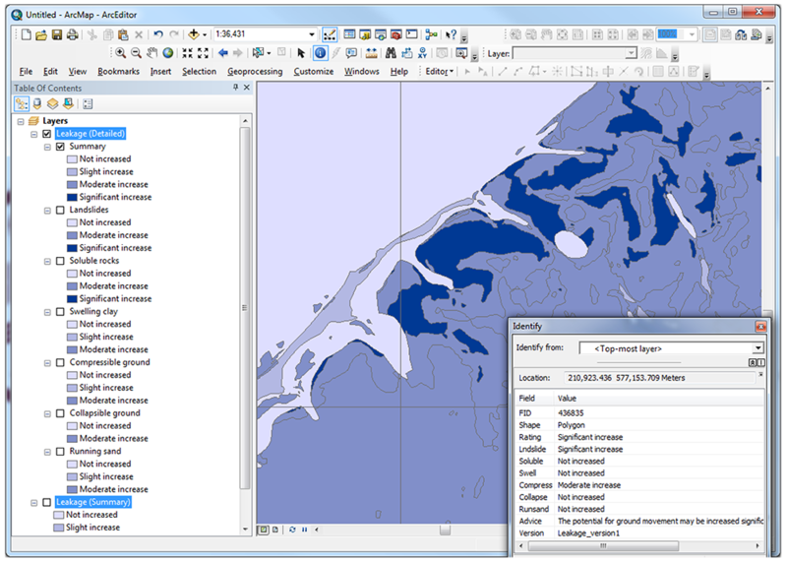Click the Find binoculars icon
Viewport: 787px width, 561px height.
coord(391,53)
